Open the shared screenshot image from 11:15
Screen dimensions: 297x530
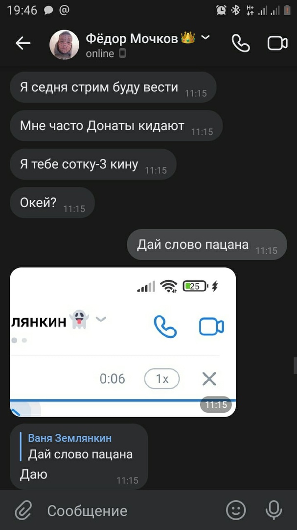123,342
